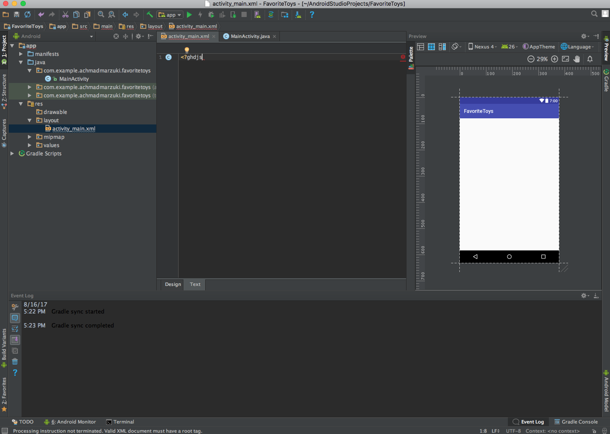The image size is (610, 434).
Task: Zoom out the preview with the minus icon
Action: click(531, 59)
